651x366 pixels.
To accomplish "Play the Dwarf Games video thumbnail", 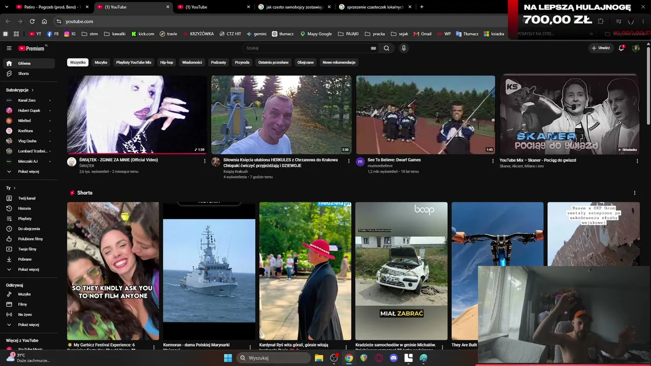I will tap(426, 115).
